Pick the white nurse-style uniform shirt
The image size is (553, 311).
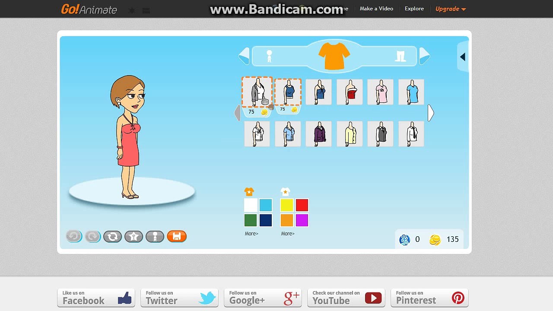257,134
